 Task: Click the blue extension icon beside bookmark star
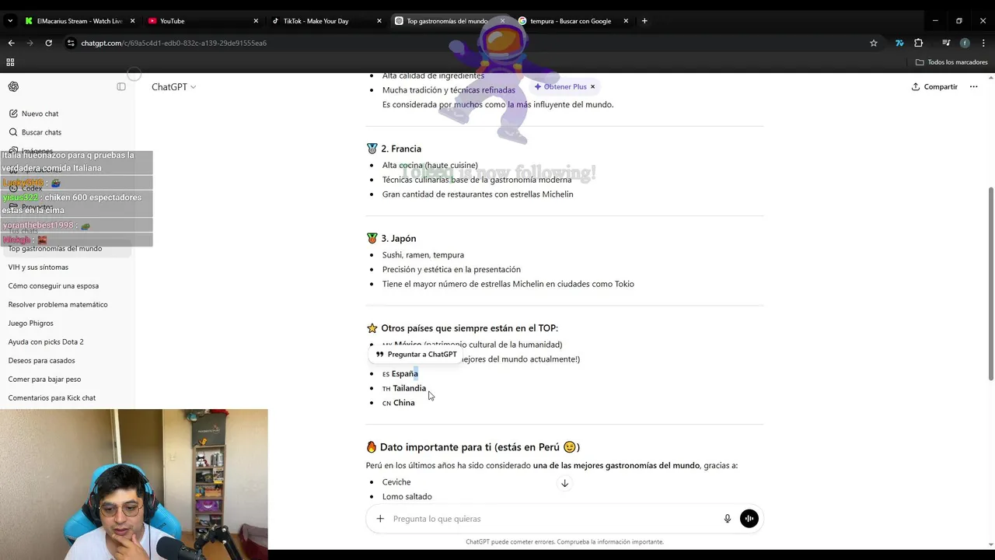pyautogui.click(x=899, y=43)
